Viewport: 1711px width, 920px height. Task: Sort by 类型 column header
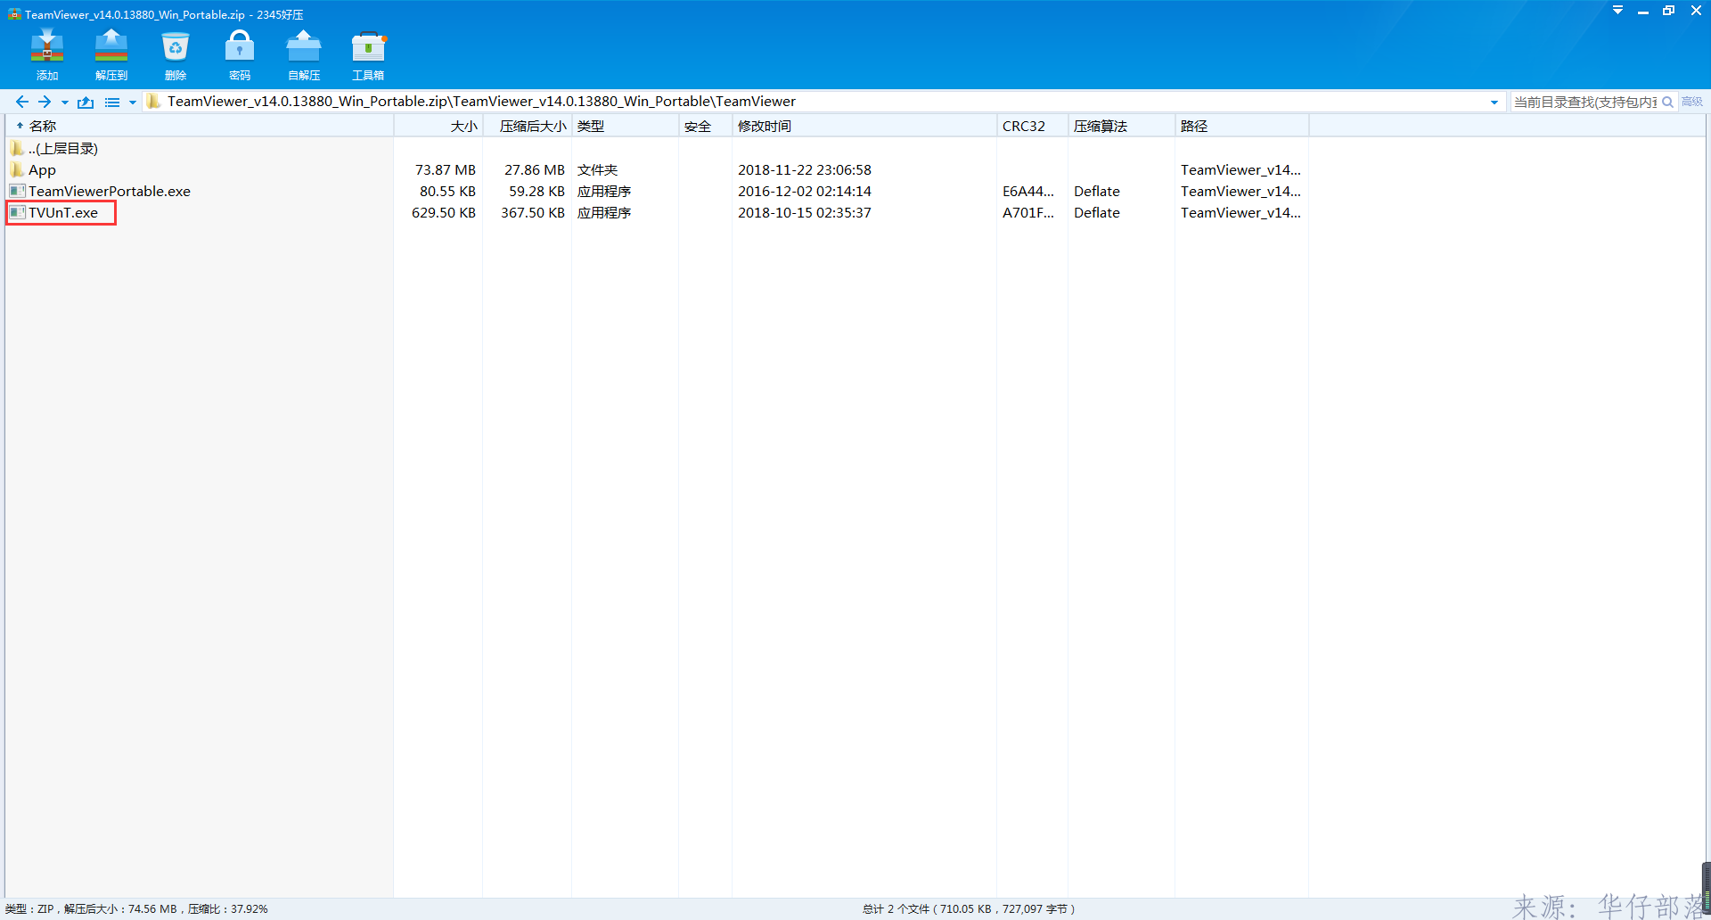click(625, 126)
